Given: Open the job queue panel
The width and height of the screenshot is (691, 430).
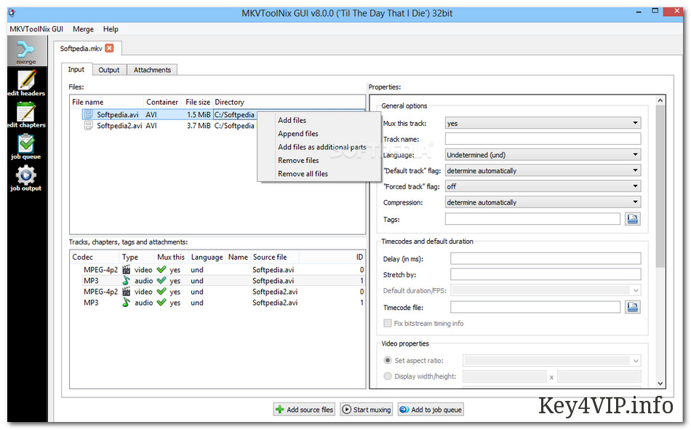Looking at the screenshot, I should click(x=26, y=146).
